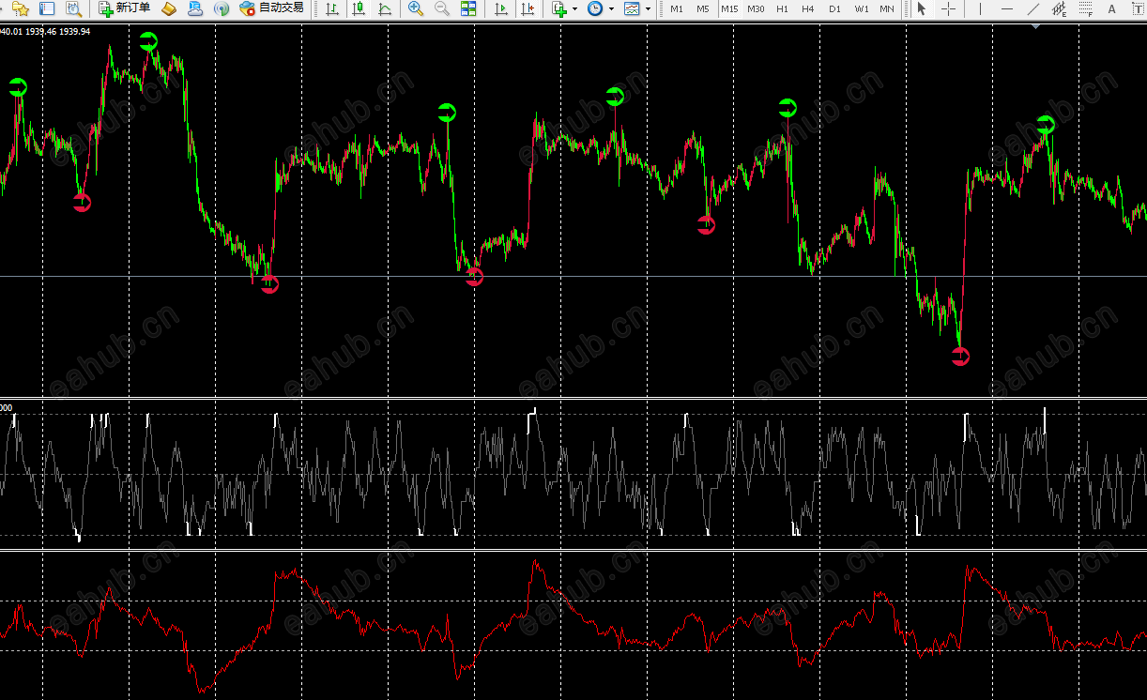The image size is (1147, 700).
Task: Switch chart to candlestick mode
Action: tap(359, 8)
